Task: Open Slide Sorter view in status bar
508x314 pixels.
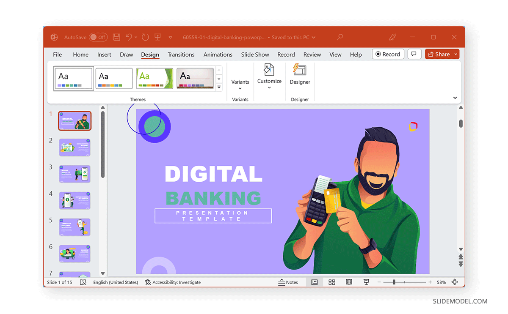Action: coord(331,282)
